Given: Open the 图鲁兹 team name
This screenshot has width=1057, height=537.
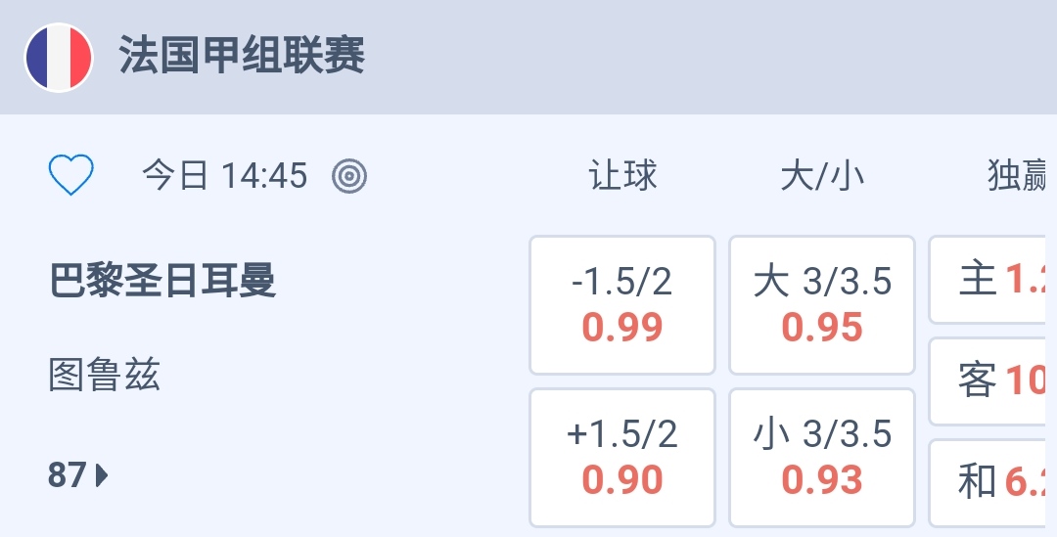Looking at the screenshot, I should (x=105, y=375).
